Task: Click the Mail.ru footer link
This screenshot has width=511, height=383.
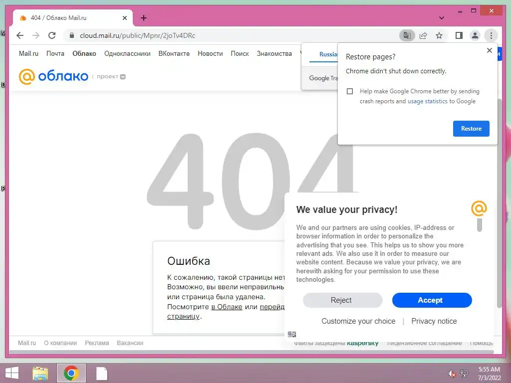Action: coord(27,343)
